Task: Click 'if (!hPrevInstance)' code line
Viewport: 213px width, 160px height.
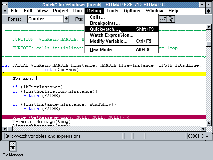Action: (x=38, y=87)
